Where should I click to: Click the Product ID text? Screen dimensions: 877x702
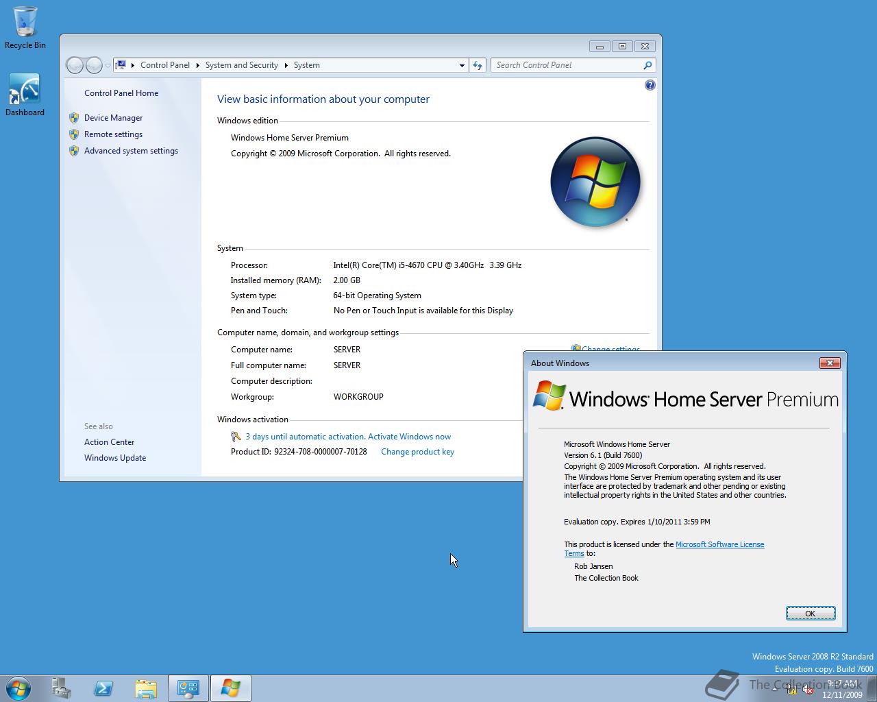[299, 452]
